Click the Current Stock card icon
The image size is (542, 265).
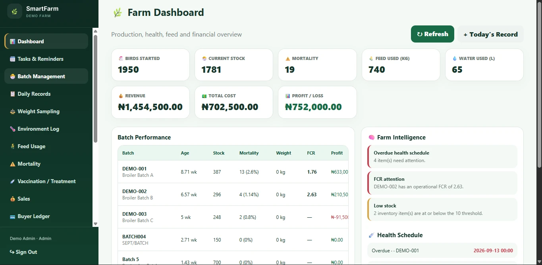[204, 58]
